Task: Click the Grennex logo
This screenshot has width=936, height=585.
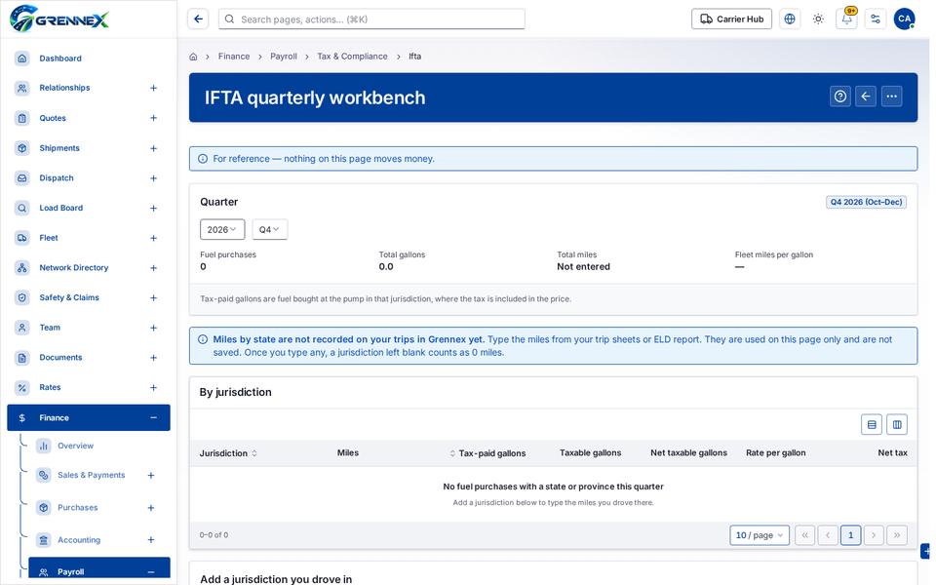Action: pos(59,19)
